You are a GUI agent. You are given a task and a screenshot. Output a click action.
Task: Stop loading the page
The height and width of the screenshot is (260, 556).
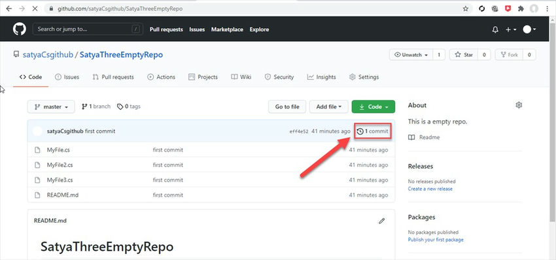35,8
